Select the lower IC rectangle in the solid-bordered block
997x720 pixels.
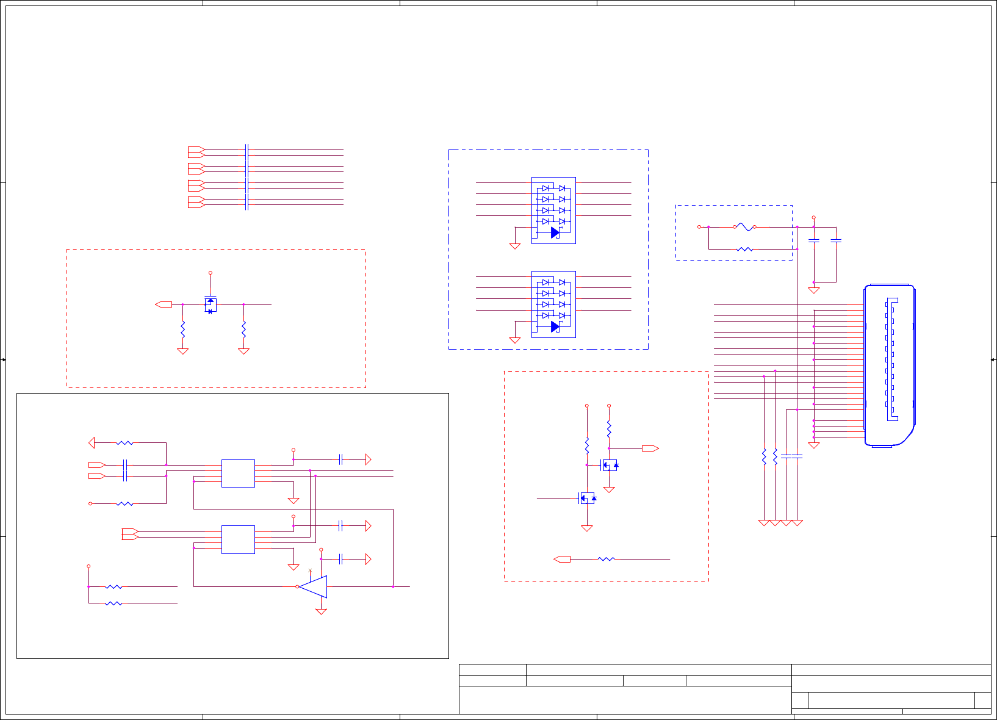point(238,539)
